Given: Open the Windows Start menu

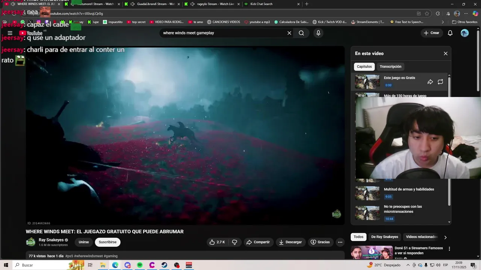Looking at the screenshot, I should [x=6, y=265].
